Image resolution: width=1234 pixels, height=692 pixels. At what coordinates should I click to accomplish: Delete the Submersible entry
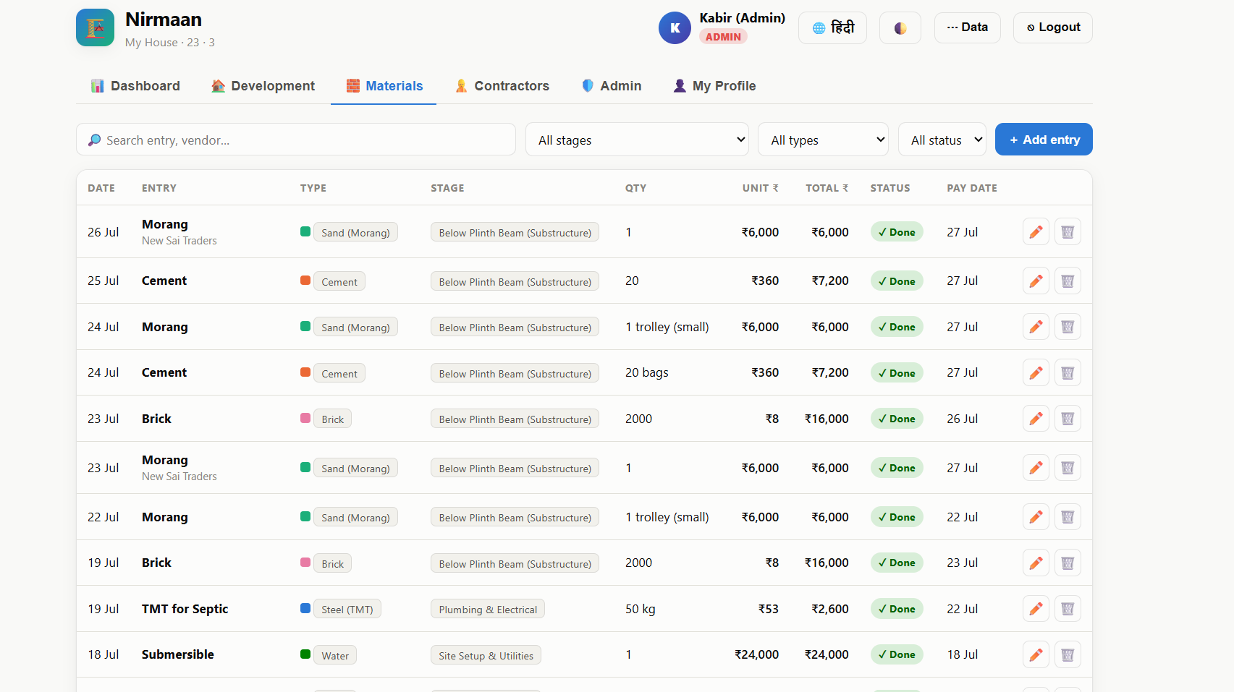point(1068,654)
